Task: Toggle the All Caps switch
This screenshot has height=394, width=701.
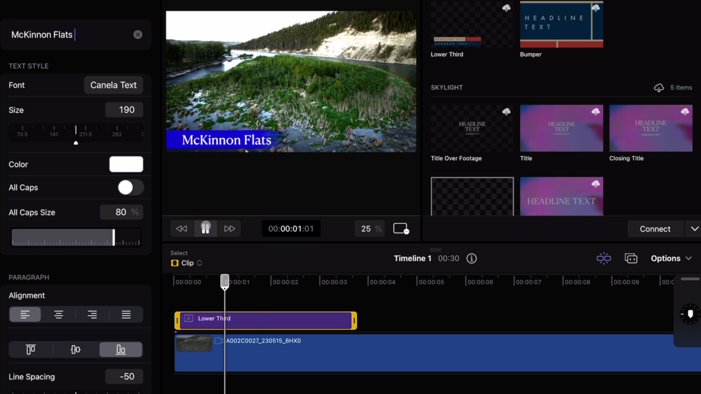Action: coord(131,187)
